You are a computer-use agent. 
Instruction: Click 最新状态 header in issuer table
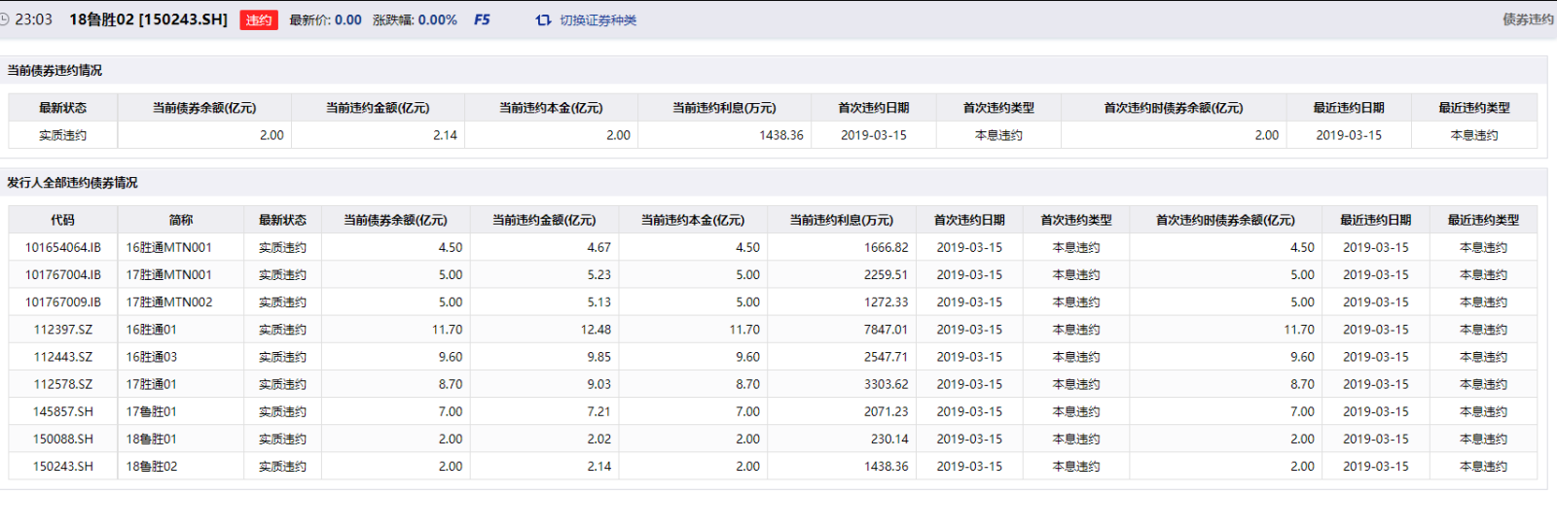282,220
